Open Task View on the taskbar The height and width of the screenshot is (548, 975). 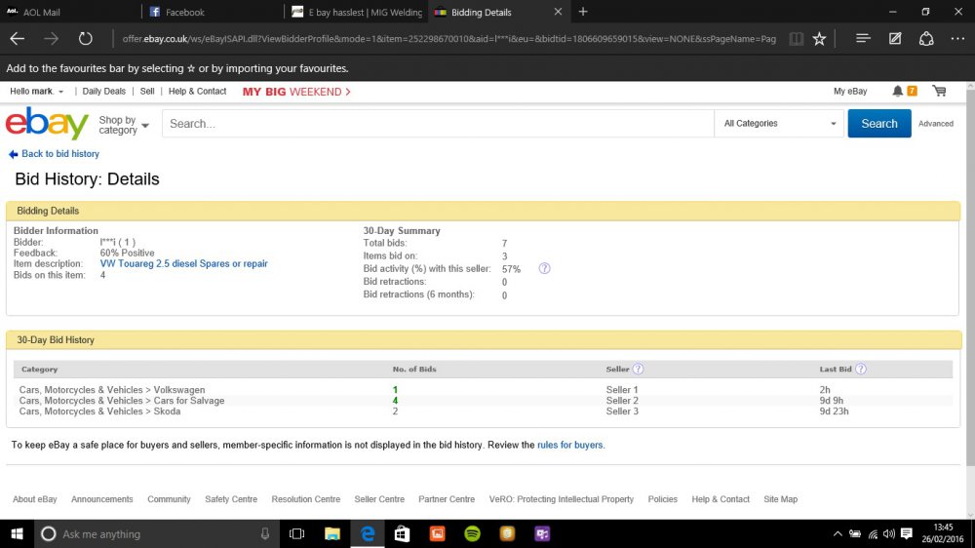click(296, 533)
